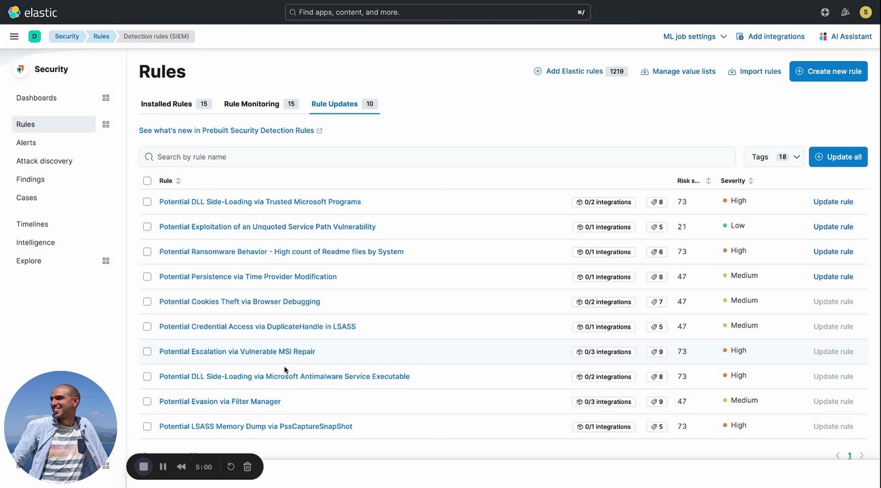Open the Rule Monitoring tab
Screen dimensions: 881x488
click(252, 104)
